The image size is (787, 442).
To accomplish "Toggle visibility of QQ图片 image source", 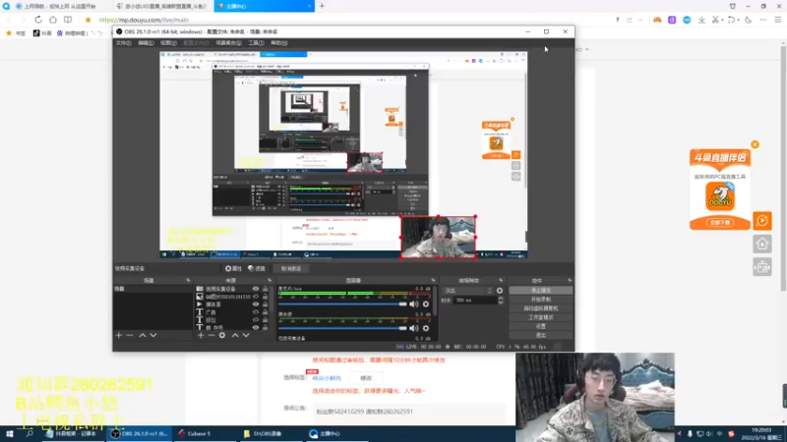I will [x=256, y=297].
